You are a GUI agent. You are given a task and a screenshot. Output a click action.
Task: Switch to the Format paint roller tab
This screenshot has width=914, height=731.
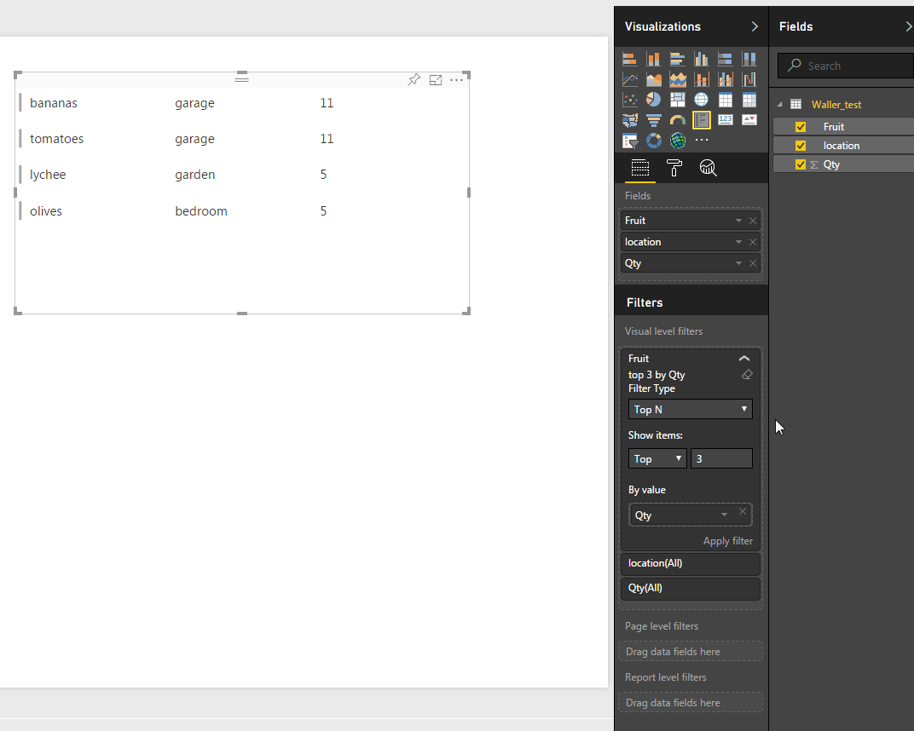click(x=674, y=168)
